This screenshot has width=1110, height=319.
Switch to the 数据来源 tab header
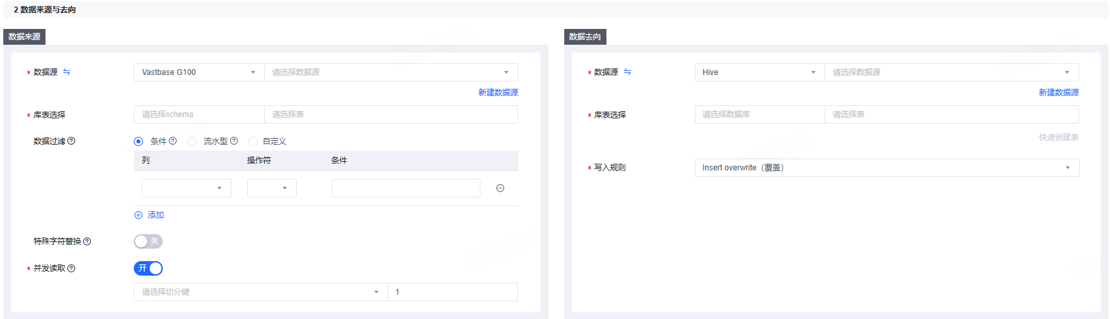click(x=24, y=37)
